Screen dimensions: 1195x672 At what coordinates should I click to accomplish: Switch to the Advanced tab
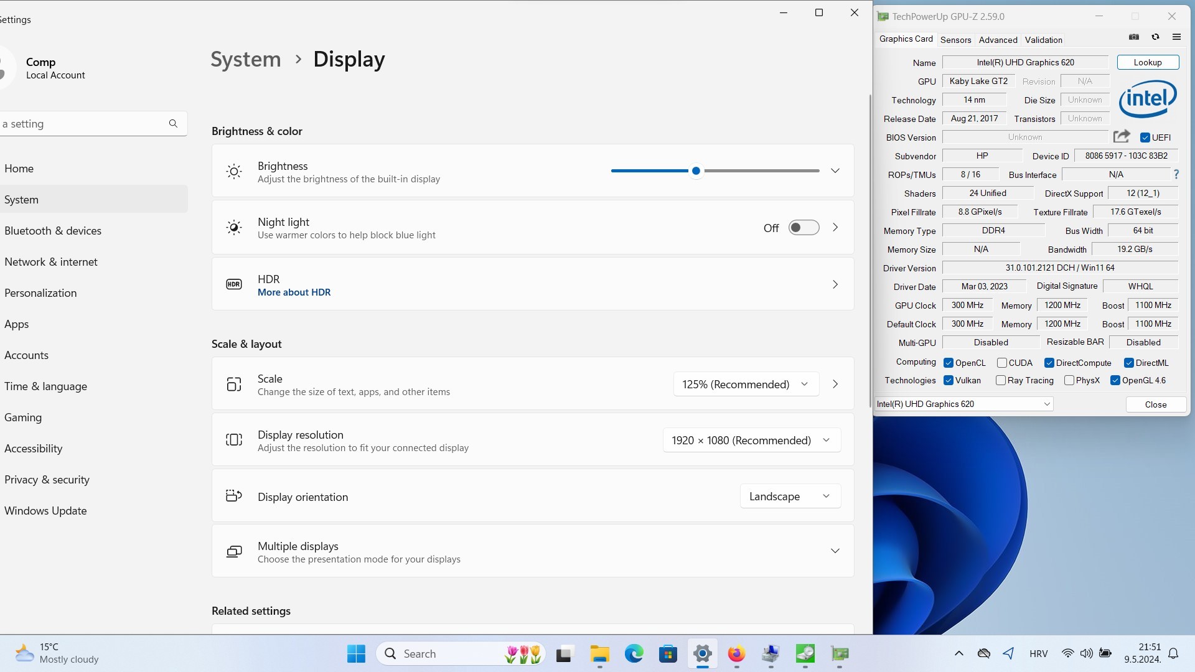point(998,40)
